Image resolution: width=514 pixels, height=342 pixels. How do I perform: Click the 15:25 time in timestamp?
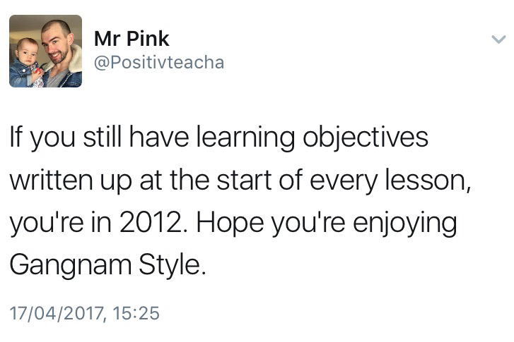coord(137,312)
